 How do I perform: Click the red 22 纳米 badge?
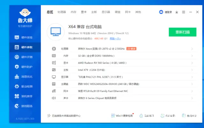[131, 49]
